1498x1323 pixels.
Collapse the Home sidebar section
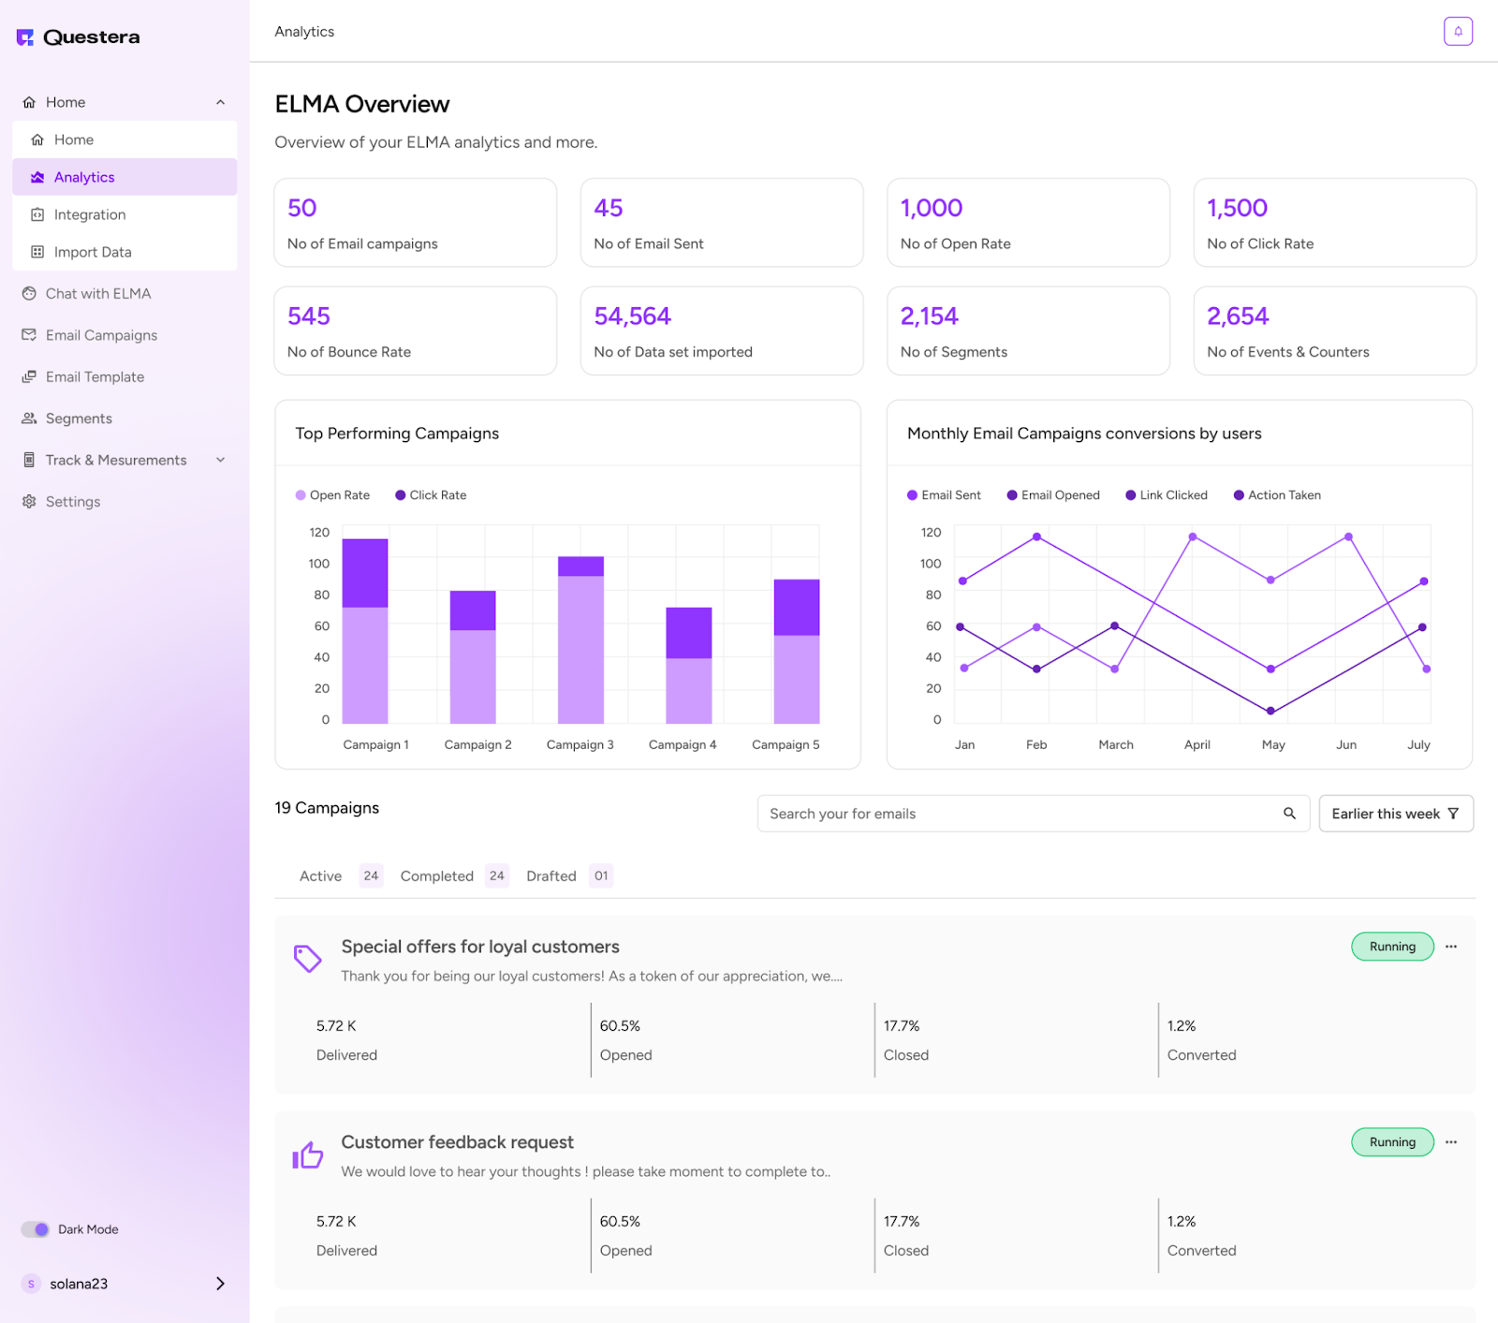click(x=220, y=102)
